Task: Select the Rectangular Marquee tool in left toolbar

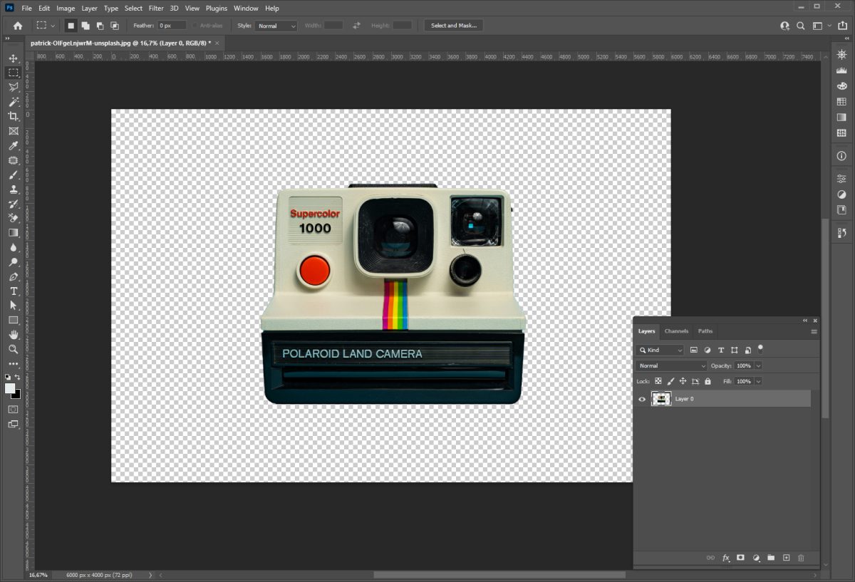Action: pyautogui.click(x=13, y=73)
